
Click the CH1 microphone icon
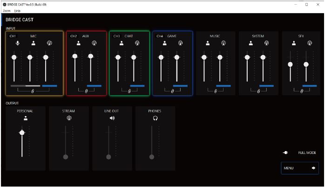click(x=18, y=43)
